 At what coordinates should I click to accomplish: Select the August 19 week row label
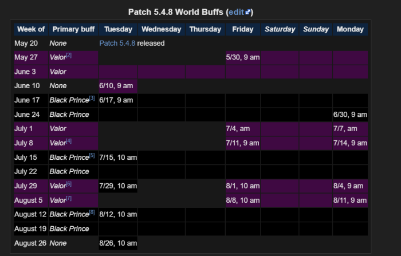point(31,229)
